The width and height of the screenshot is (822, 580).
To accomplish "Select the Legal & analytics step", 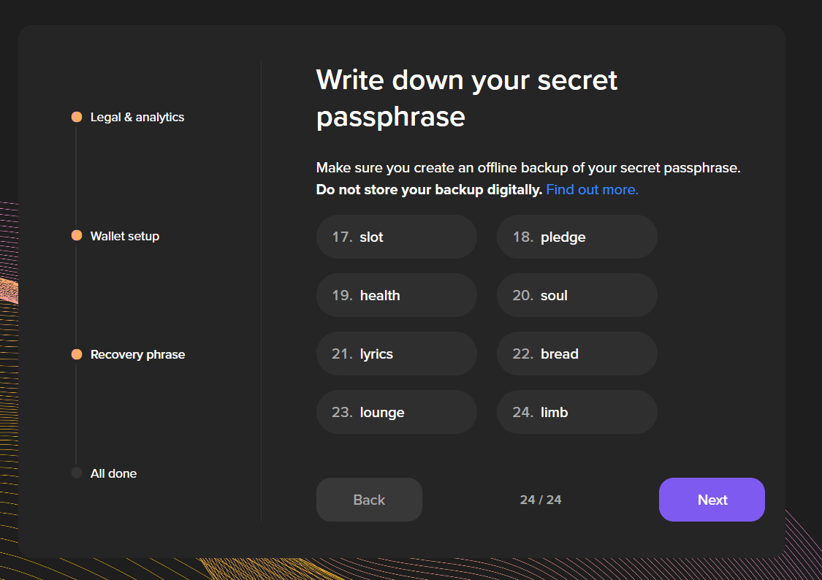I will 137,116.
